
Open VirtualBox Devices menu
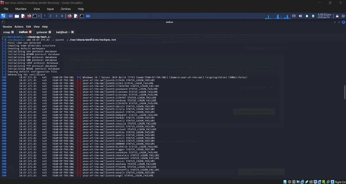point(66,9)
